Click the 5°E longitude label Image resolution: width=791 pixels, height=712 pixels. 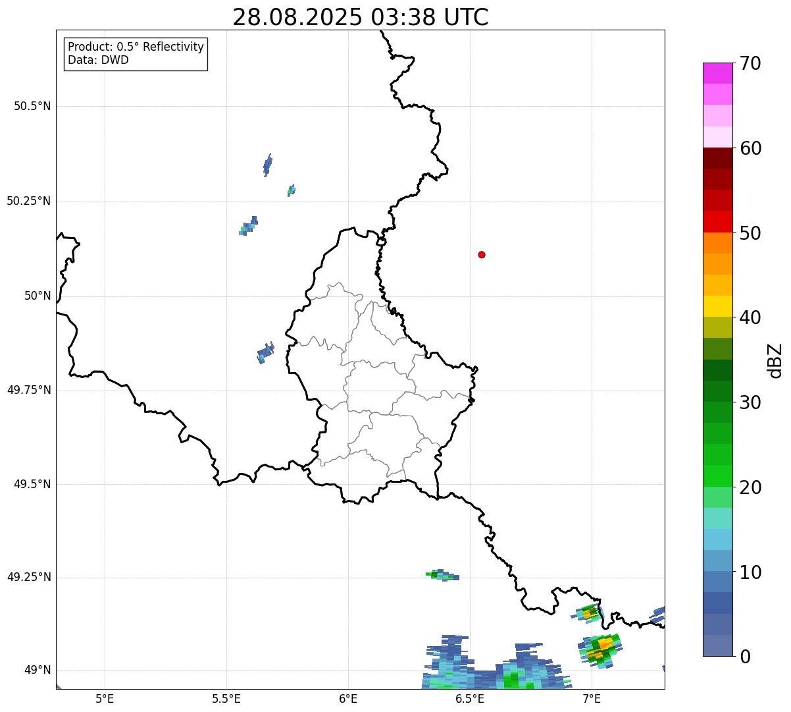tap(105, 698)
